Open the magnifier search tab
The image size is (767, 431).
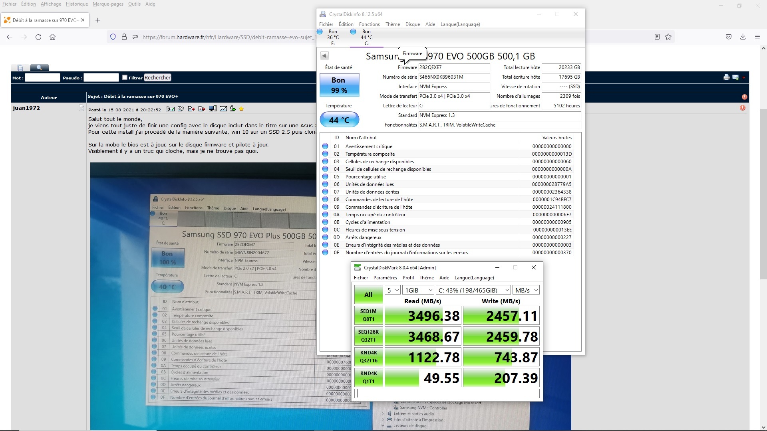click(x=39, y=67)
